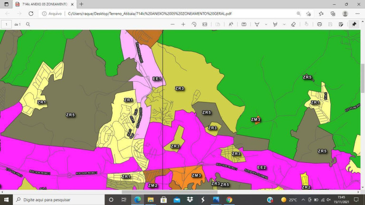Zoom in the PDF with plus icon
The image size is (365, 205).
coord(183,24)
